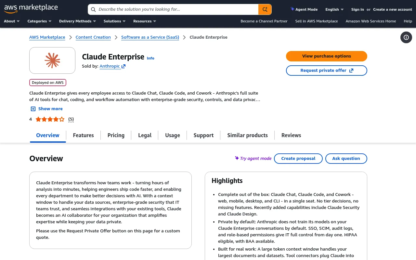Go to the Legal tab
This screenshot has height=260, width=416.
tap(145, 135)
